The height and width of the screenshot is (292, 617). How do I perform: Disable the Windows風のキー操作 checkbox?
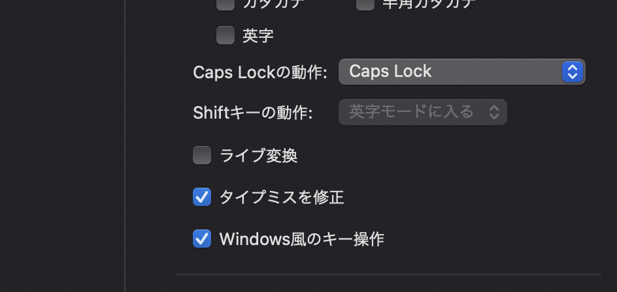click(202, 239)
